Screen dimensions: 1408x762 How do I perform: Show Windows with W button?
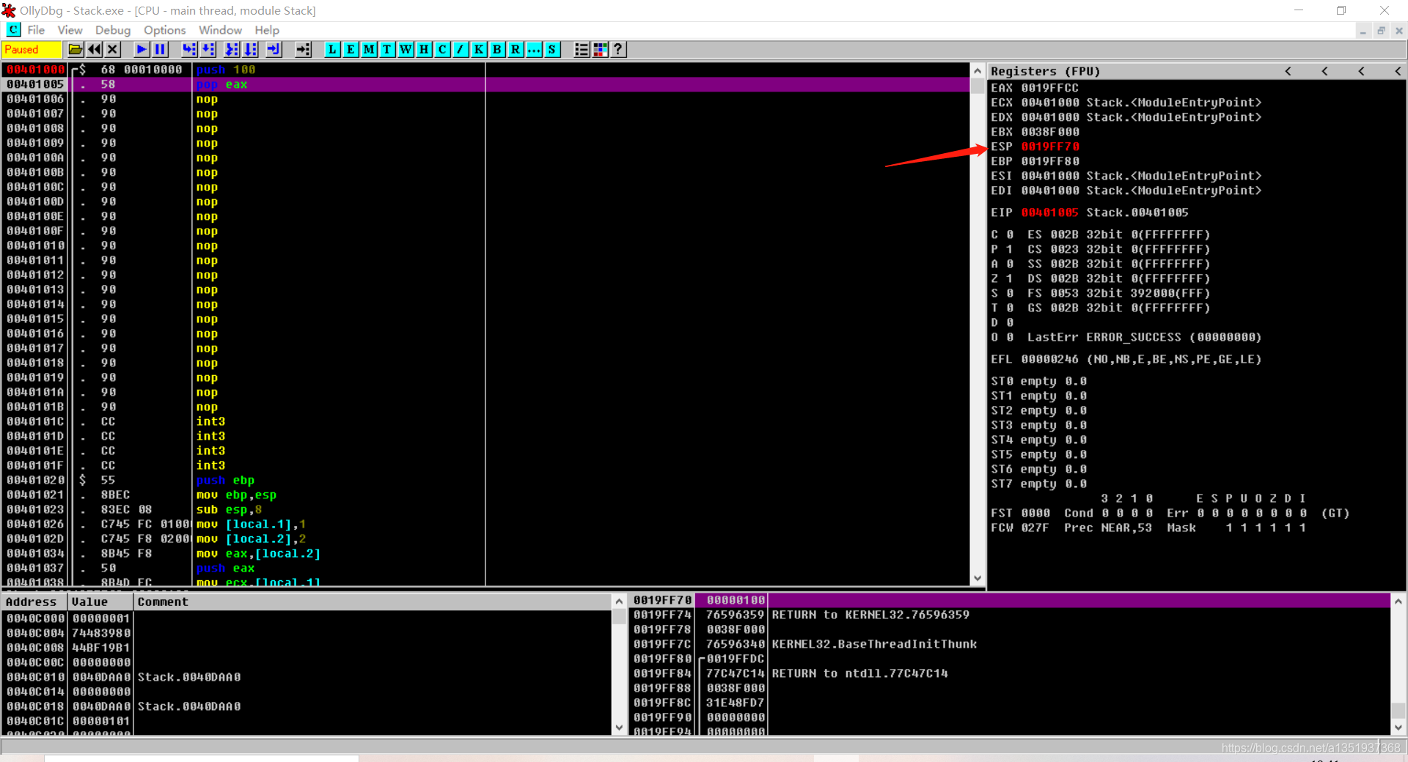click(406, 49)
